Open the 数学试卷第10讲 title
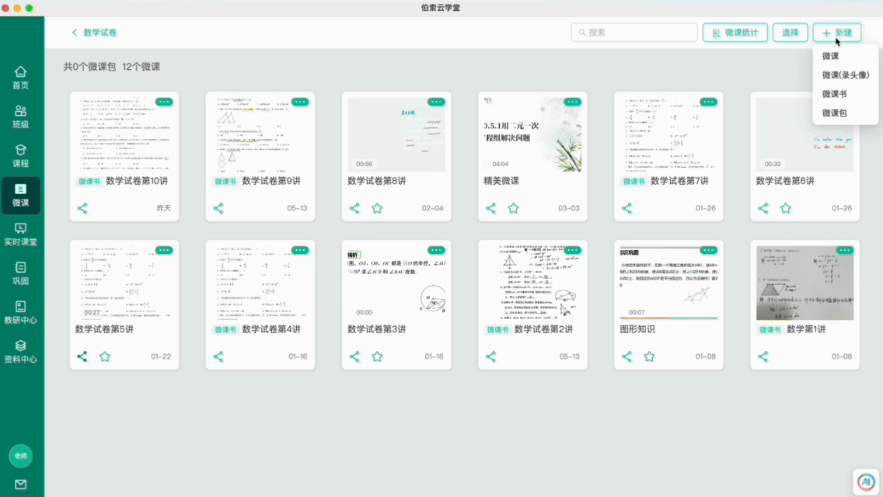 (137, 181)
